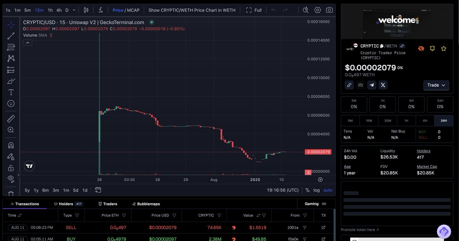Select the 15M stats interval tab
This screenshot has height=241, width=459.
coord(369,120)
